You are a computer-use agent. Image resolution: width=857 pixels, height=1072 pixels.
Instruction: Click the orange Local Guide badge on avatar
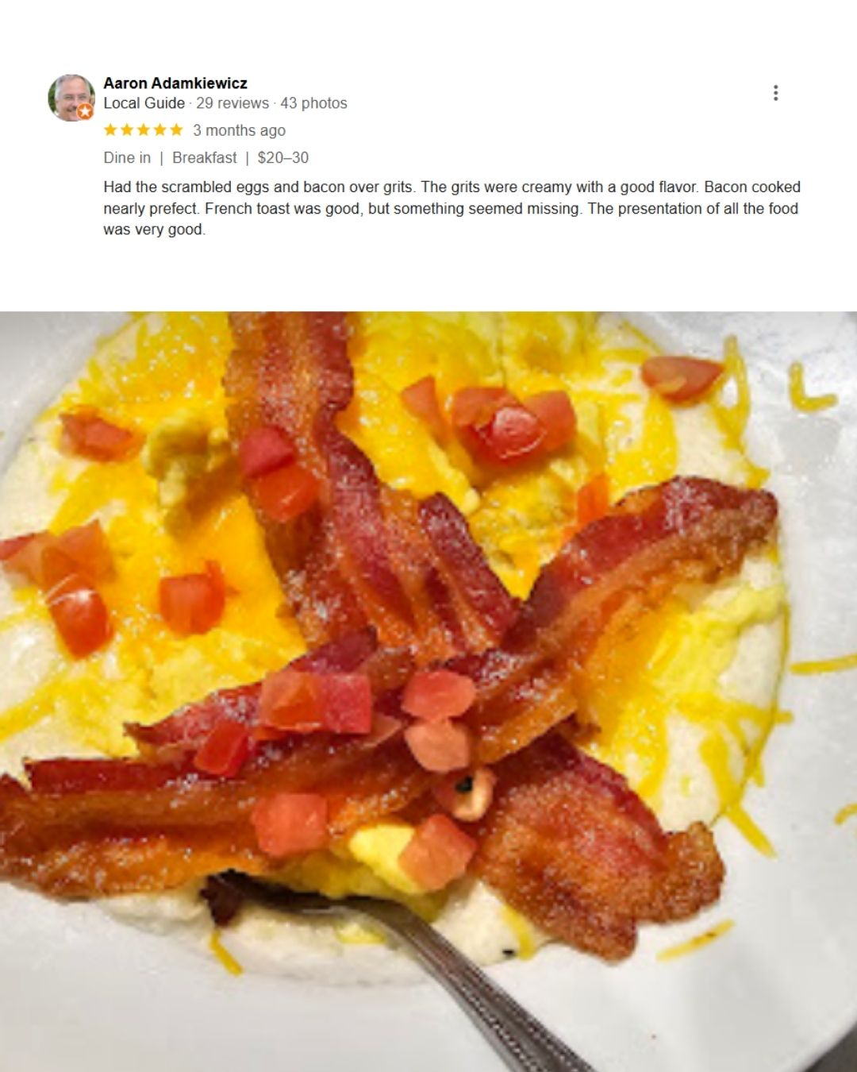click(x=86, y=112)
